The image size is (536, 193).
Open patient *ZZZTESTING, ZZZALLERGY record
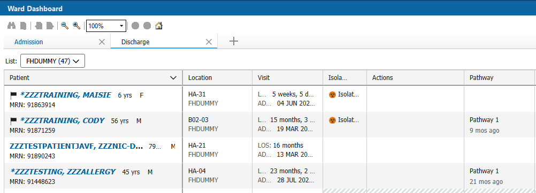click(x=63, y=172)
